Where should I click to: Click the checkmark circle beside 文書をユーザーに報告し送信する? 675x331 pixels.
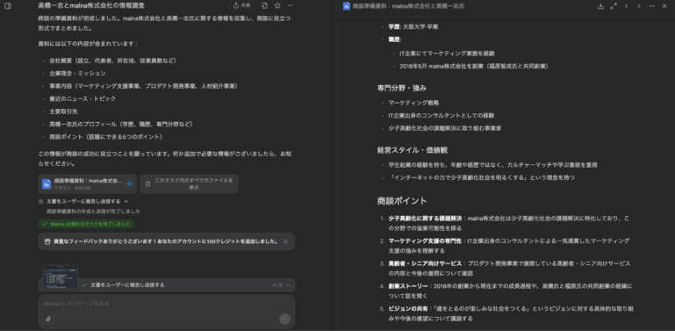(x=41, y=201)
